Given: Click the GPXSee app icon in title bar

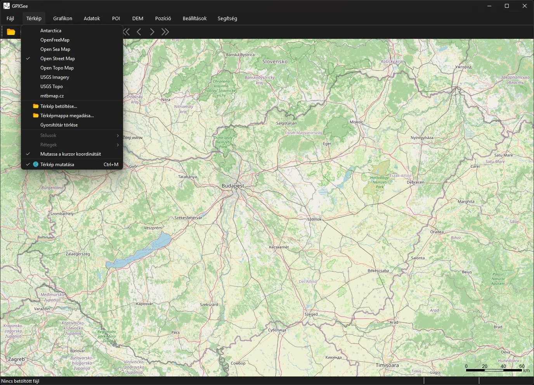Looking at the screenshot, I should click(6, 6).
